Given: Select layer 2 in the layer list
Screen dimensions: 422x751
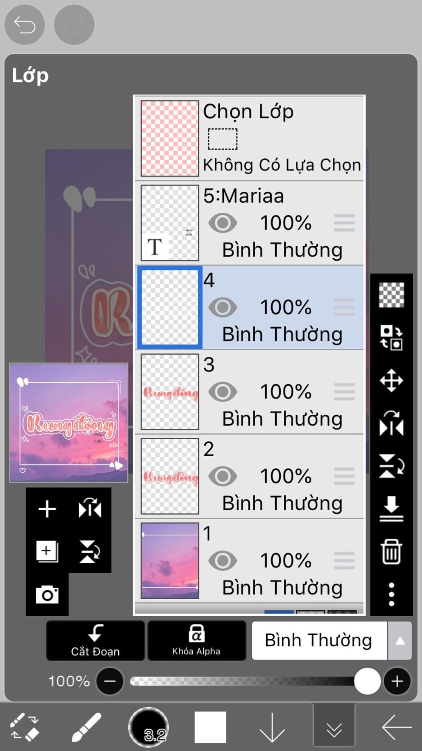Looking at the screenshot, I should tap(250, 476).
